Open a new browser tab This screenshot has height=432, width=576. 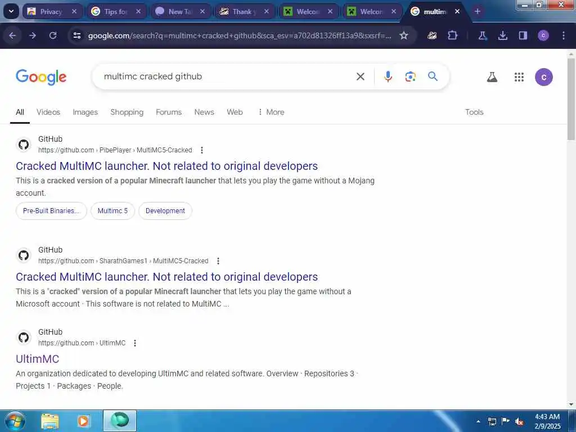coord(478,11)
